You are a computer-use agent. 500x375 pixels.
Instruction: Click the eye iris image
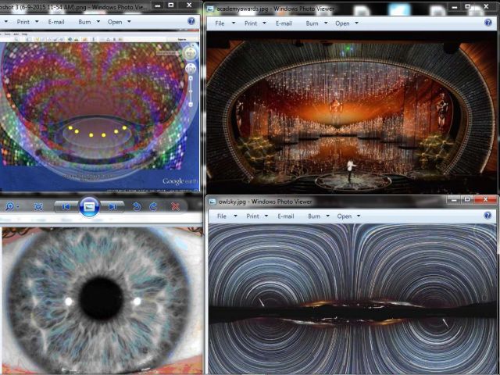102,300
